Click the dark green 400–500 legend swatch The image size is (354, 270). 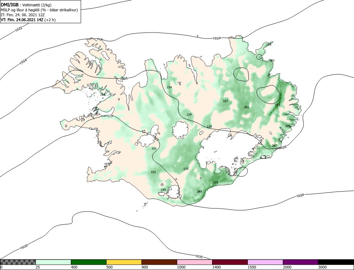[x=88, y=262]
